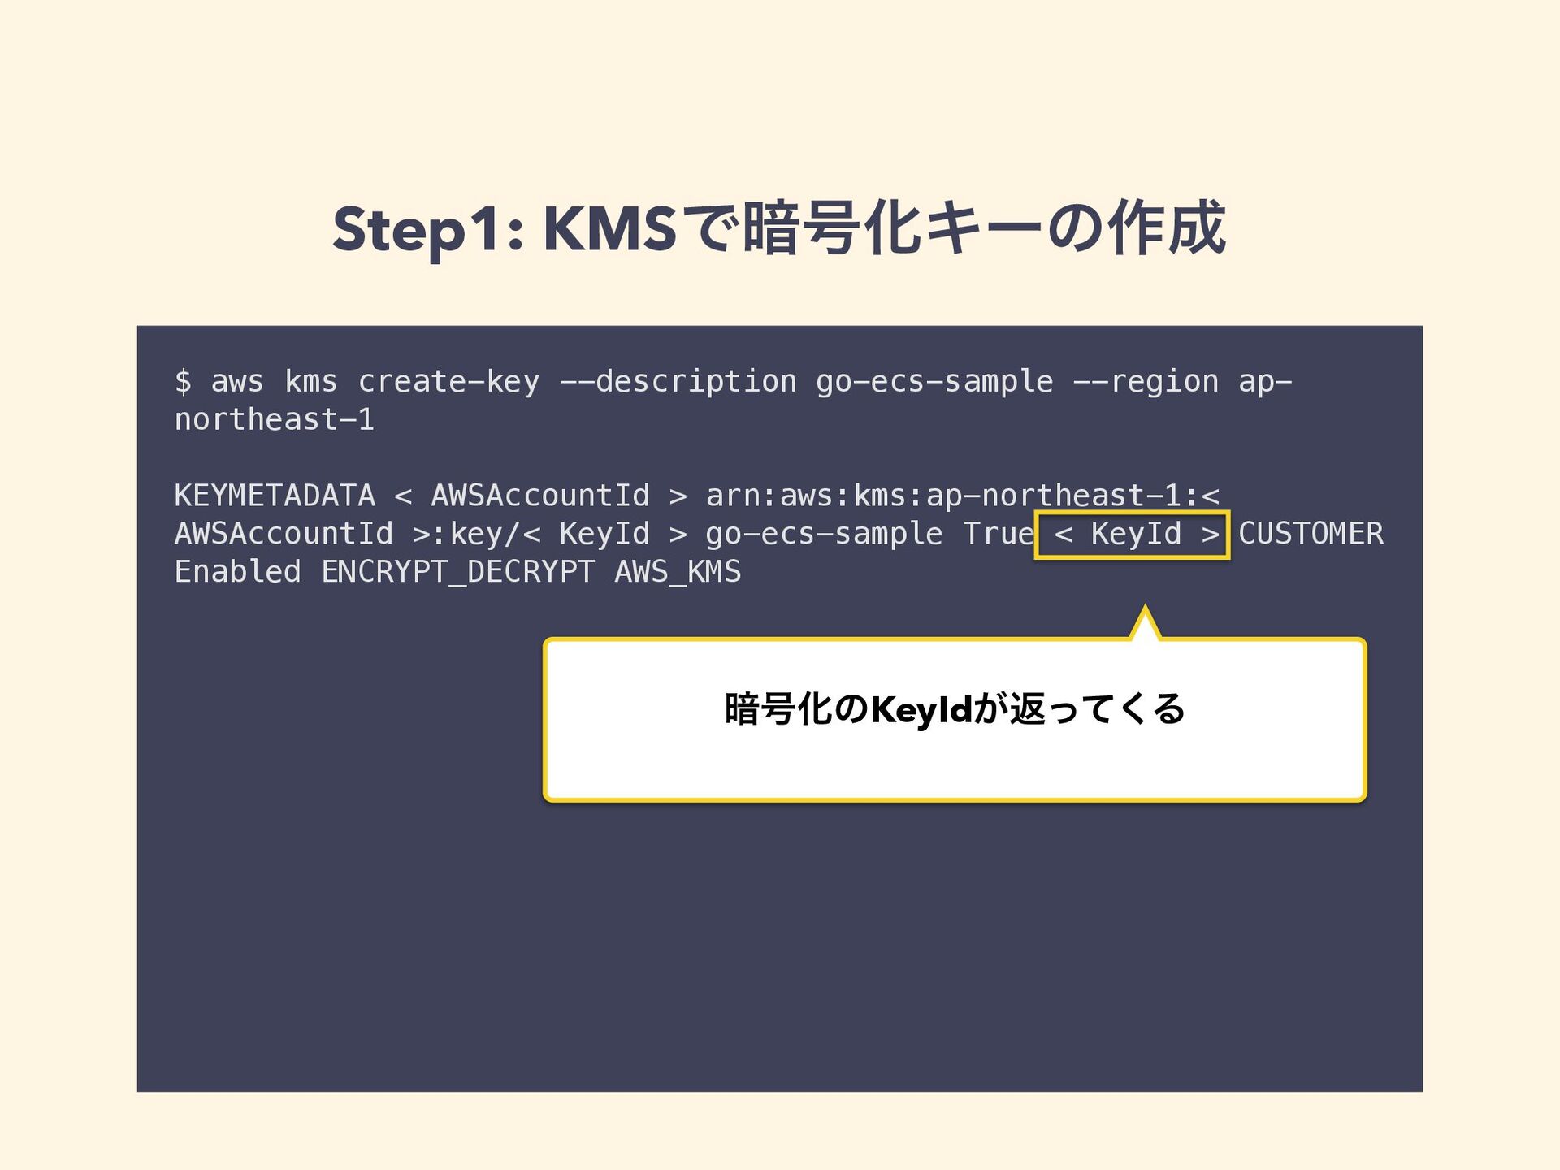Click the callout text 暗号化のKeyIdが返ってくる
Screen dimensions: 1560x1170
954,709
